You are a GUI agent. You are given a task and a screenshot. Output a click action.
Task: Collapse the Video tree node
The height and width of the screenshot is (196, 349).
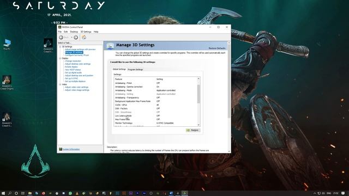60,84
